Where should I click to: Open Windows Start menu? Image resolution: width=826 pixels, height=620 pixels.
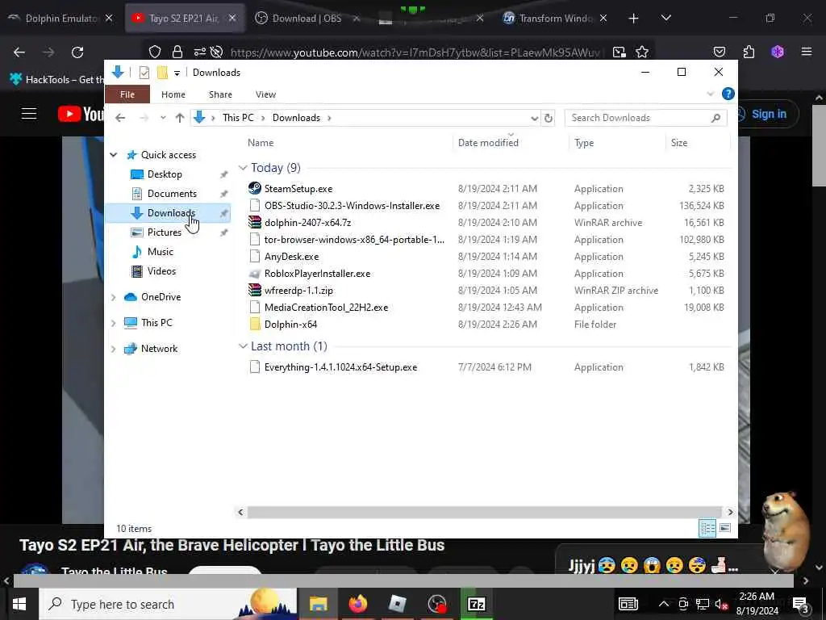pyautogui.click(x=19, y=604)
